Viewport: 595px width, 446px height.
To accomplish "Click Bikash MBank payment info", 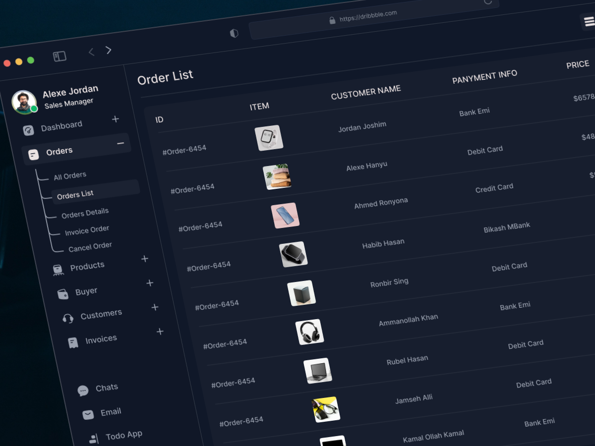I will pos(507,228).
